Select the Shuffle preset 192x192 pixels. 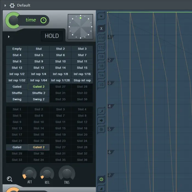tap(17, 93)
